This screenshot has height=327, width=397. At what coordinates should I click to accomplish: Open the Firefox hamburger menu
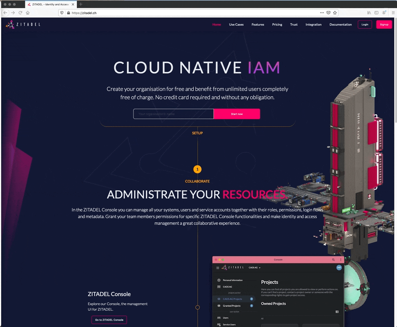393,13
